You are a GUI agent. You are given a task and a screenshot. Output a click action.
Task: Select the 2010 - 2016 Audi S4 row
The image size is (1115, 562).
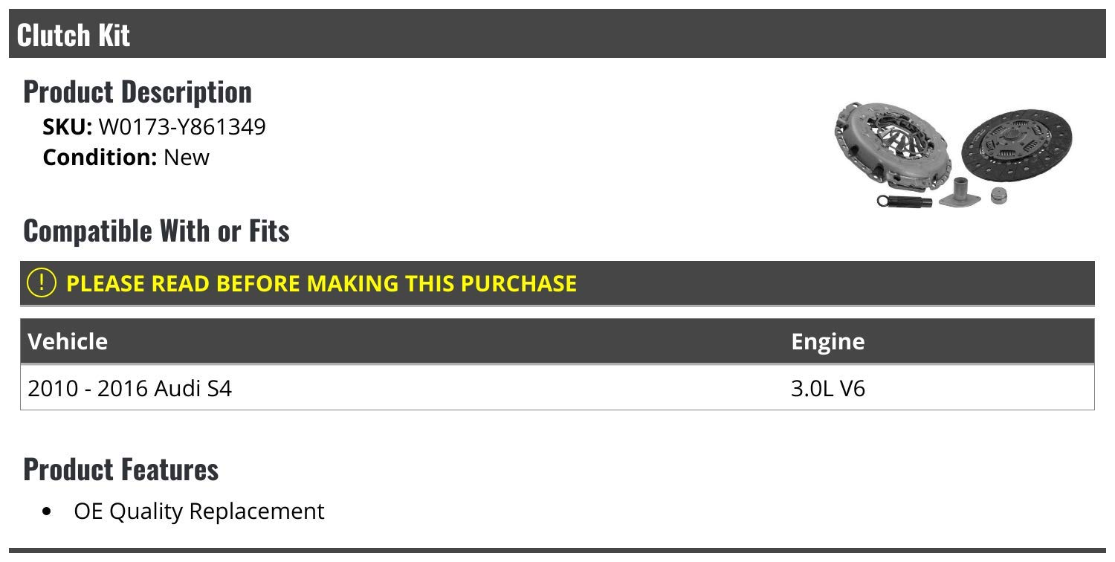pyautogui.click(x=557, y=387)
